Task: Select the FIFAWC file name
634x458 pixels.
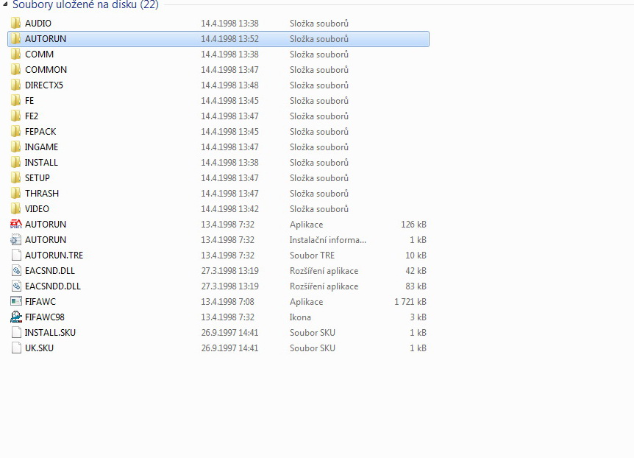Action: 40,302
